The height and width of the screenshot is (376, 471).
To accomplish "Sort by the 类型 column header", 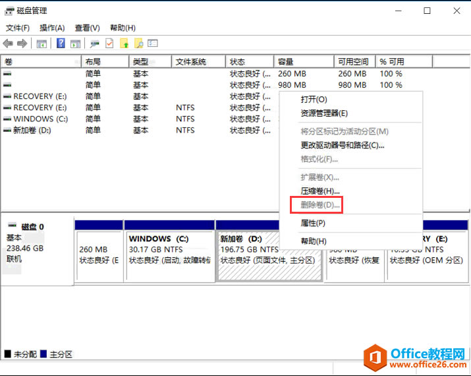I will click(150, 62).
